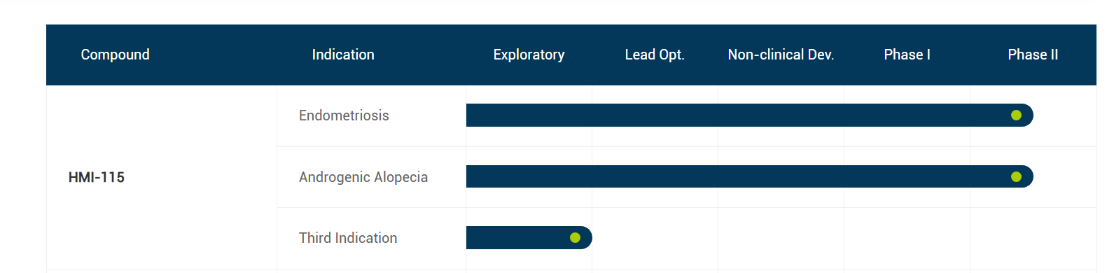The image size is (1114, 273).
Task: Click the Third Indication label
Action: pyautogui.click(x=348, y=238)
